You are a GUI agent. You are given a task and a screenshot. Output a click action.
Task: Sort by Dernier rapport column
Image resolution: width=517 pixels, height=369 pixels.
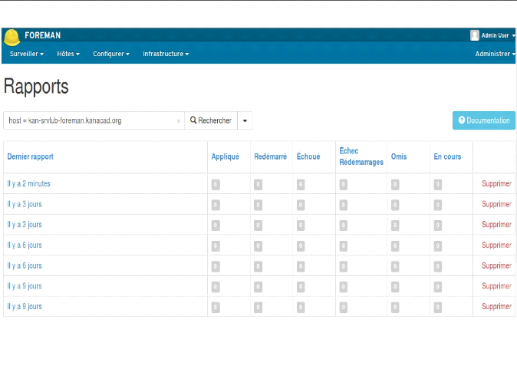30,156
